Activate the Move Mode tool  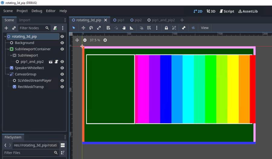click(83, 28)
